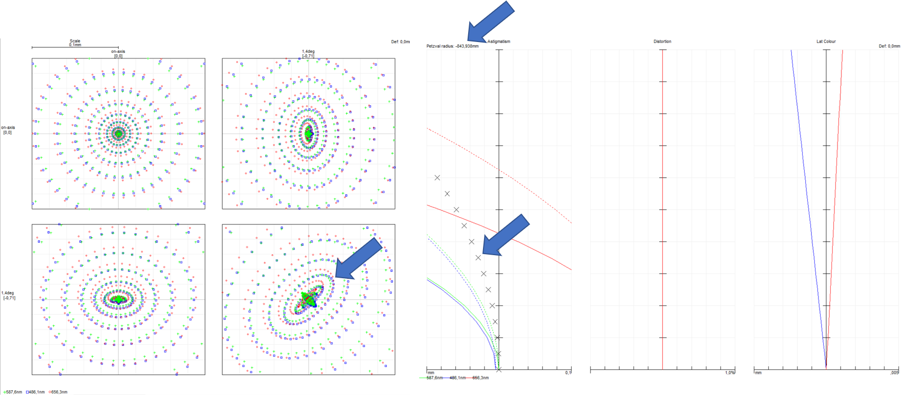
Task: Click the Def: 0,0mm label above spot diagrams
Action: point(401,42)
